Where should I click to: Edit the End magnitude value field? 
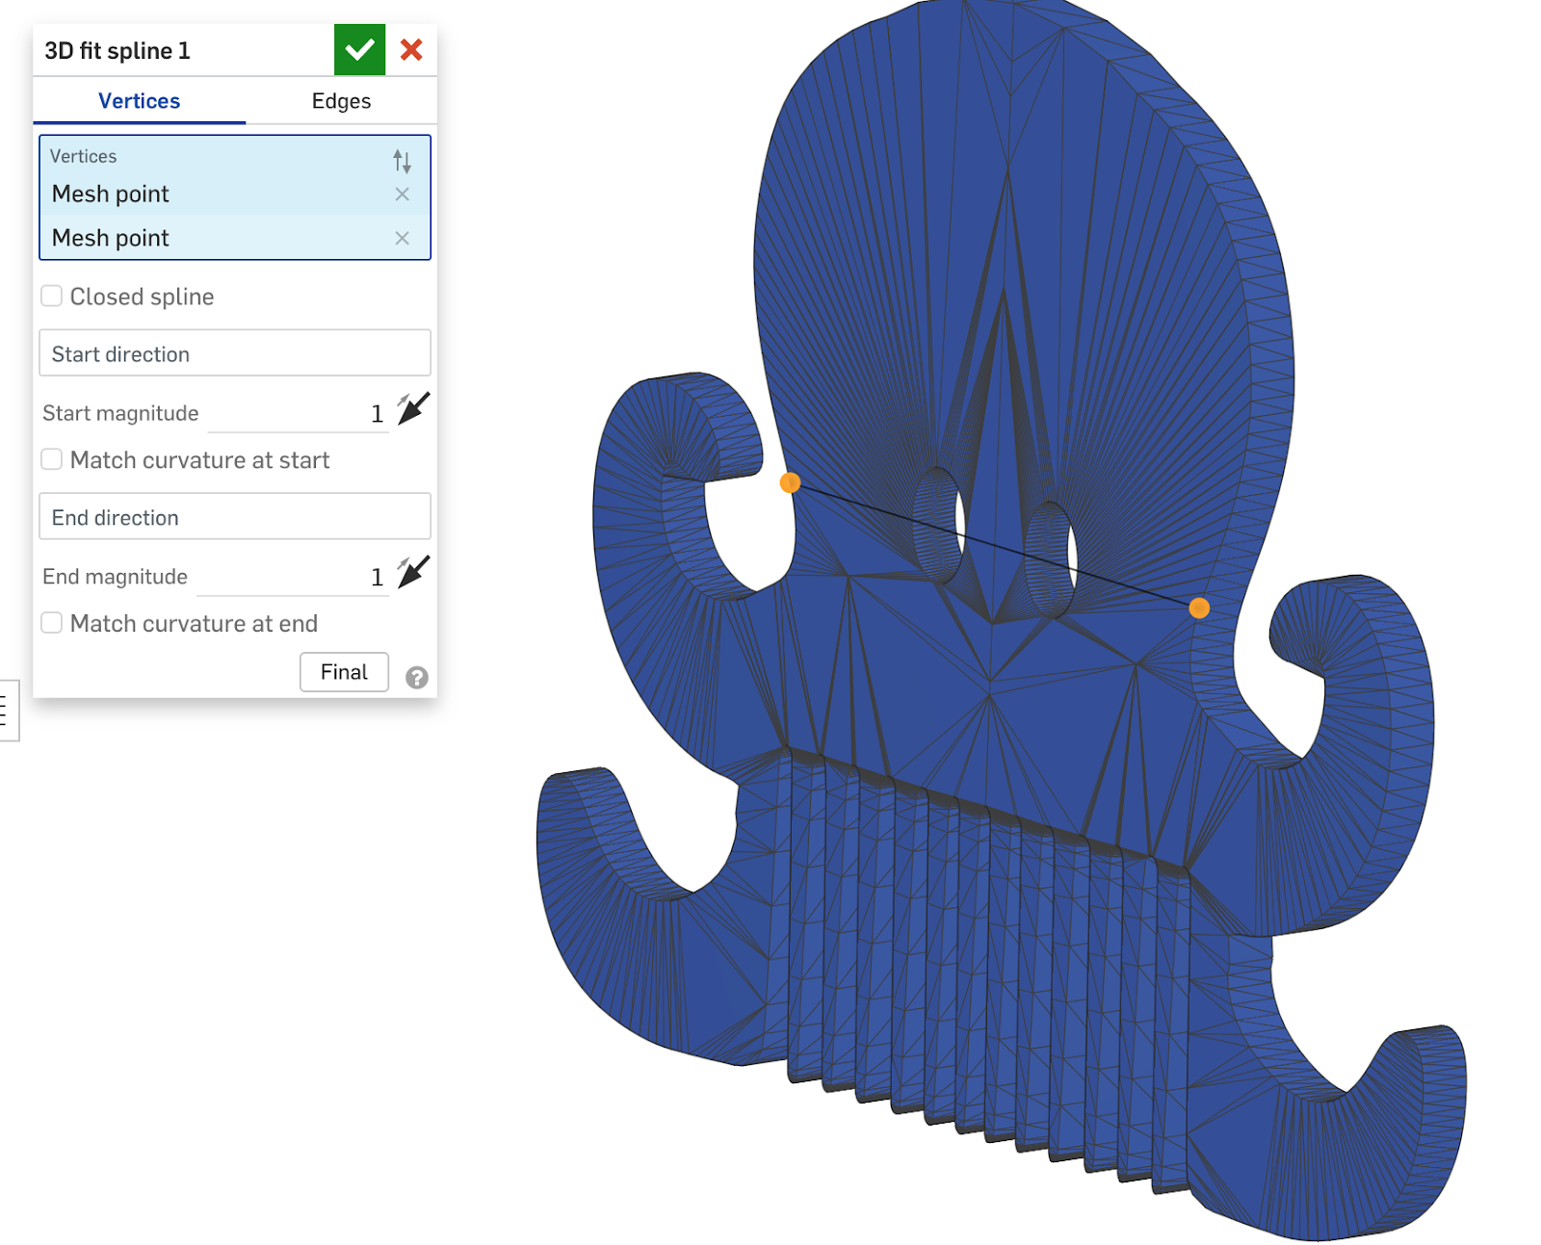click(x=294, y=578)
